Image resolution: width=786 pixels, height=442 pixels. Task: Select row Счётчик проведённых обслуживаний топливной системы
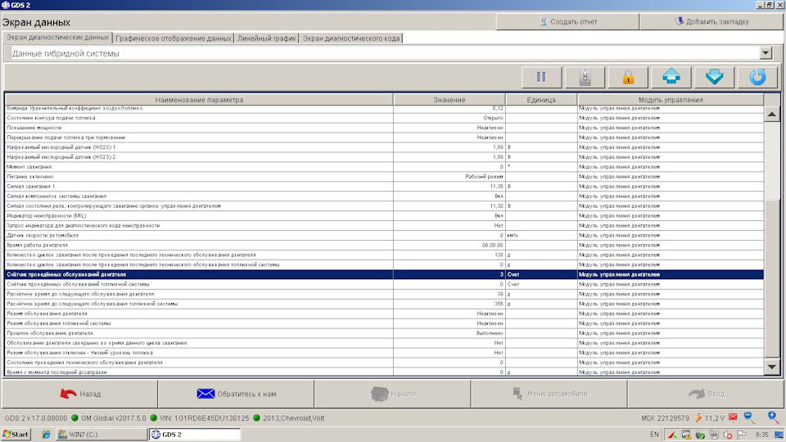pyautogui.click(x=385, y=284)
